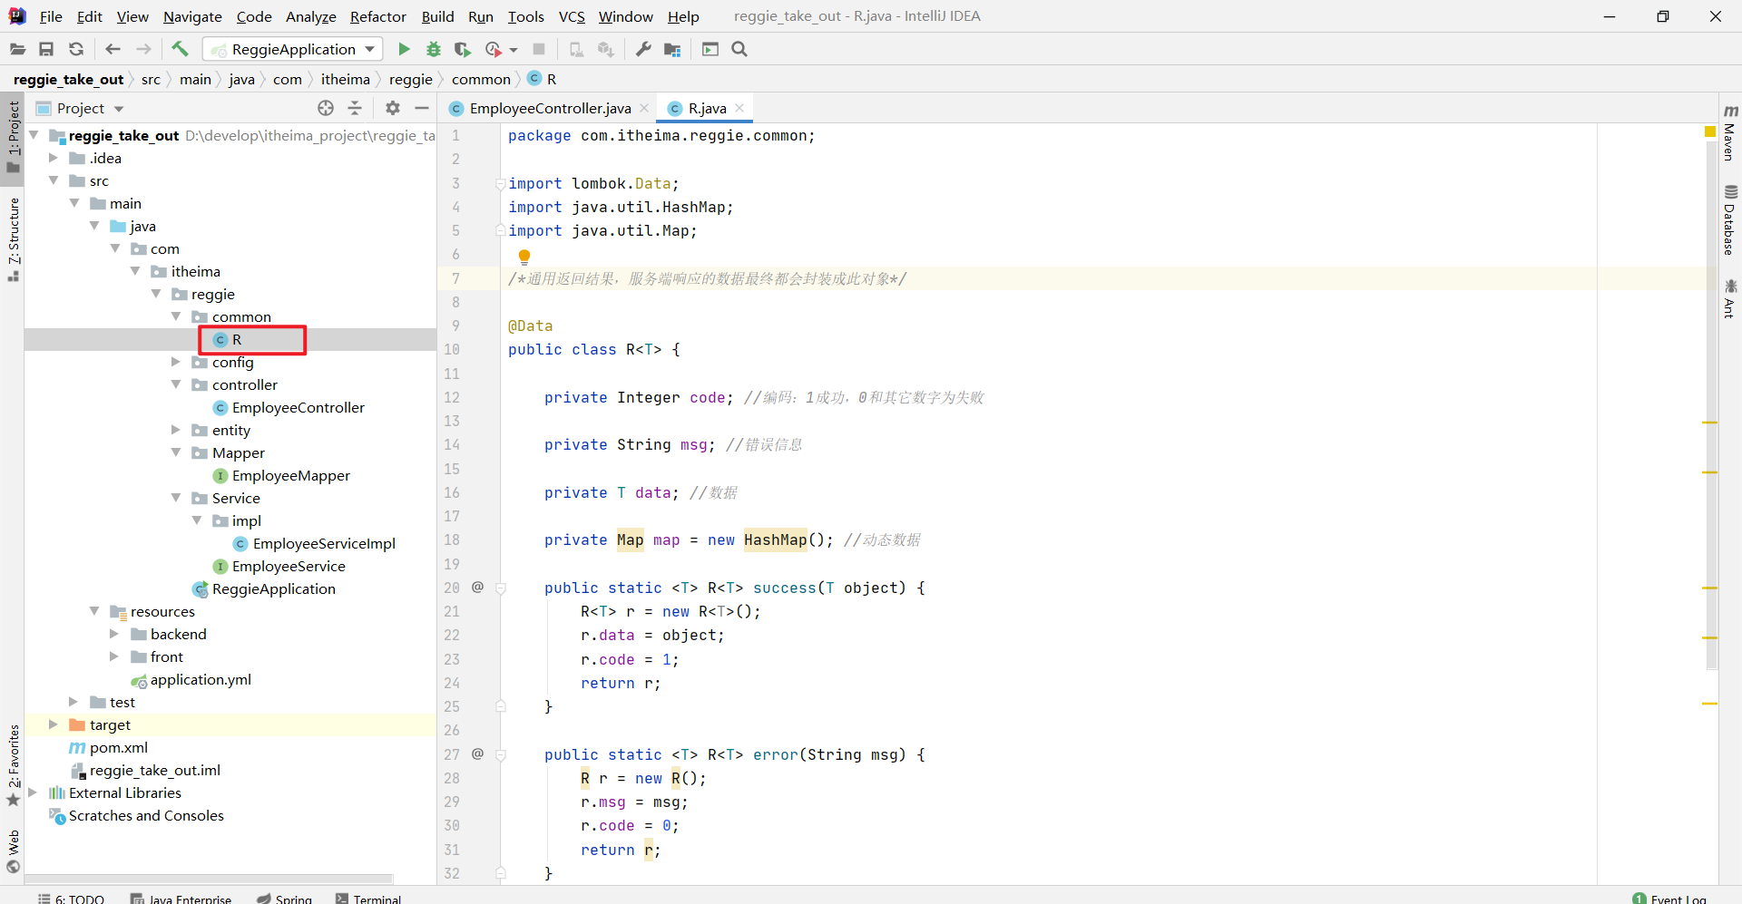1742x904 pixels.
Task: Expand the entity package
Action: (176, 430)
